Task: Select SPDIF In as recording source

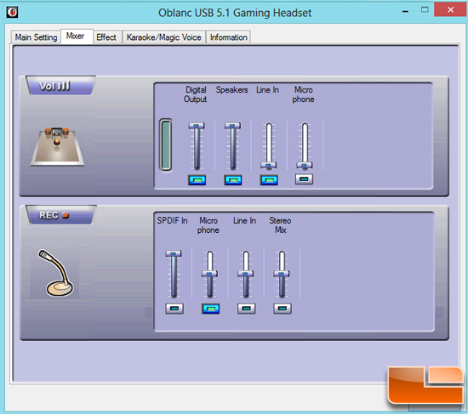Action: pyautogui.click(x=174, y=309)
